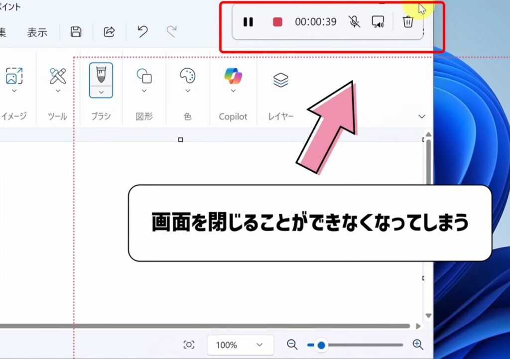Toggle system audio capture in recording bar

coord(378,22)
